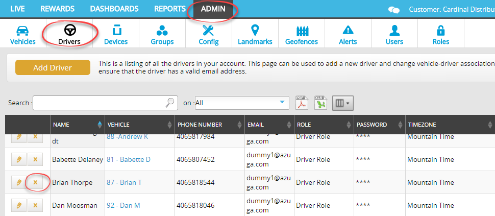Open the Roles lock section
Viewport: 495px width, 216px height.
441,34
